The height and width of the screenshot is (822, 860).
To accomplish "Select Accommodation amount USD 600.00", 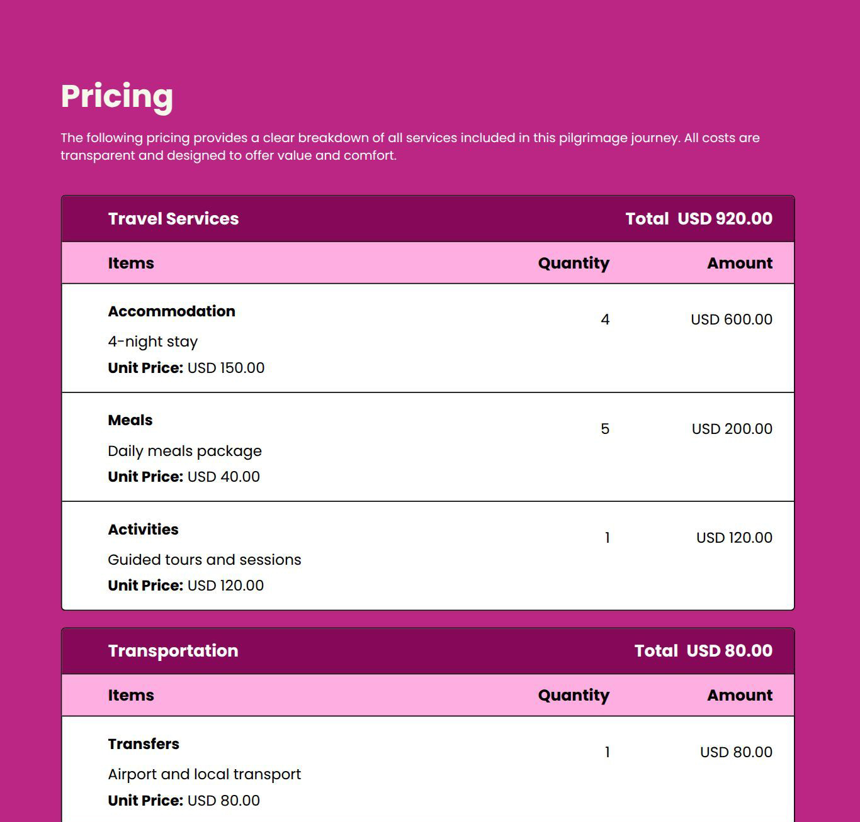I will (732, 319).
